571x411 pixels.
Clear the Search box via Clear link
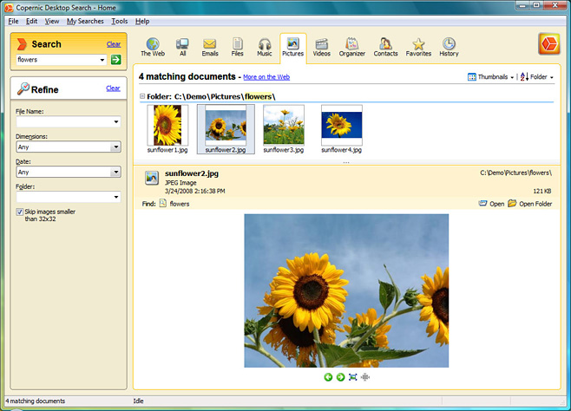114,44
